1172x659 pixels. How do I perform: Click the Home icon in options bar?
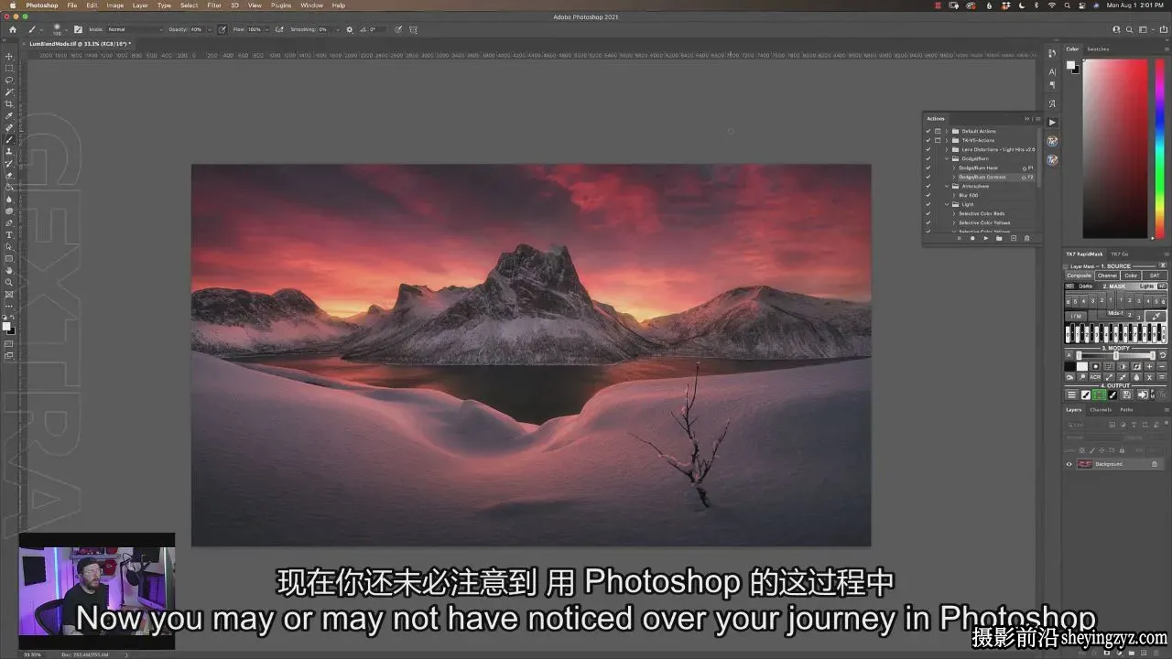click(13, 29)
